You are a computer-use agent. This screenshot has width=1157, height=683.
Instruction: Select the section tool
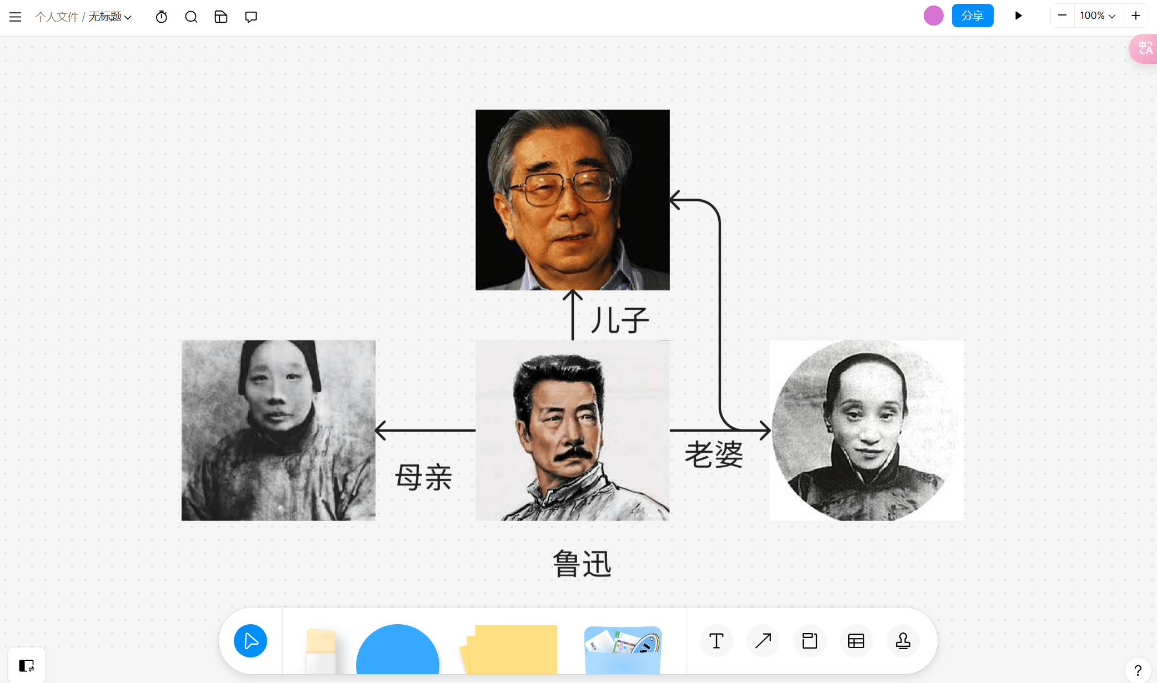tap(809, 641)
